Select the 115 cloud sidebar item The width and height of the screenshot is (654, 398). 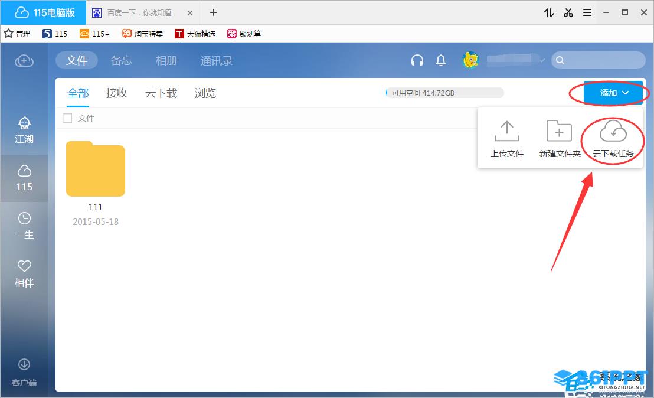click(24, 178)
